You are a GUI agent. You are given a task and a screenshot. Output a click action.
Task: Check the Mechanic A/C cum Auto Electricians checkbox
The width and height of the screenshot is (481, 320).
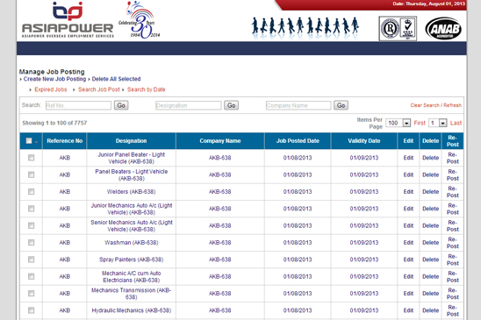31,276
